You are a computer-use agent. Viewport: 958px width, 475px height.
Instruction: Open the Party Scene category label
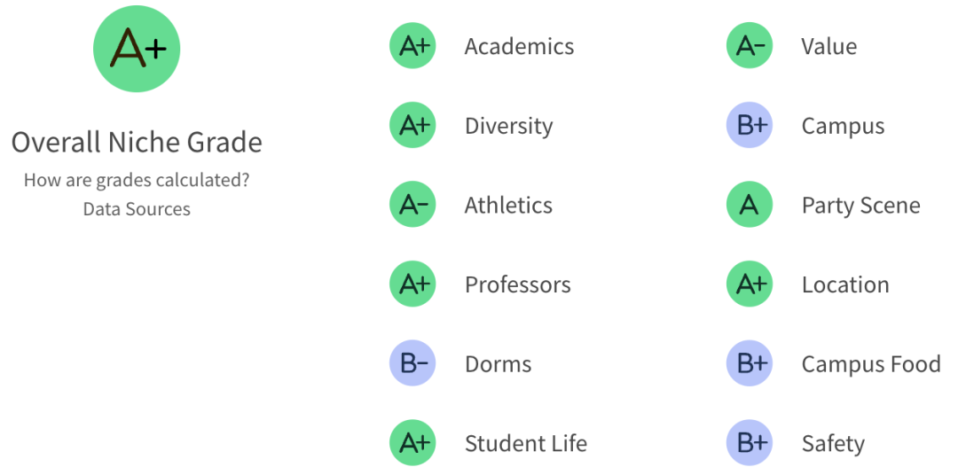[860, 206]
